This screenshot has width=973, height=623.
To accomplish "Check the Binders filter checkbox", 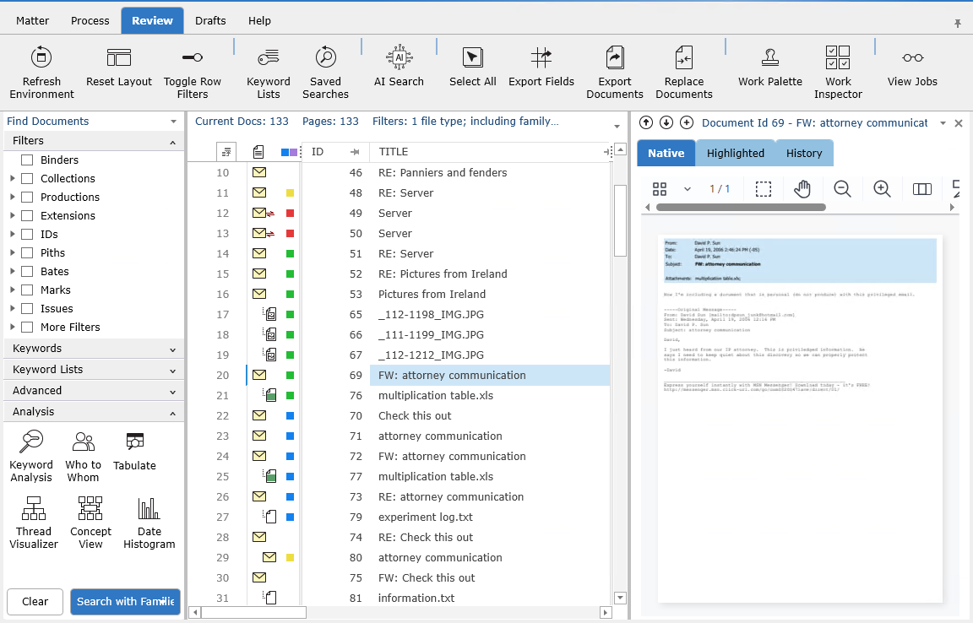I will pos(27,160).
